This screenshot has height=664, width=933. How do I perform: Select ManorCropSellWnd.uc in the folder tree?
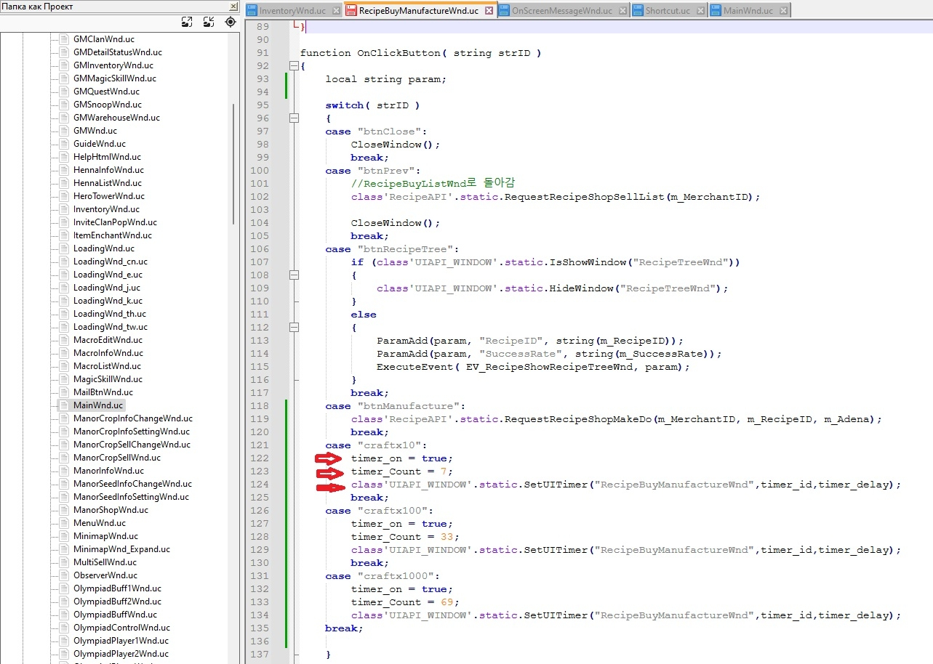coord(117,458)
